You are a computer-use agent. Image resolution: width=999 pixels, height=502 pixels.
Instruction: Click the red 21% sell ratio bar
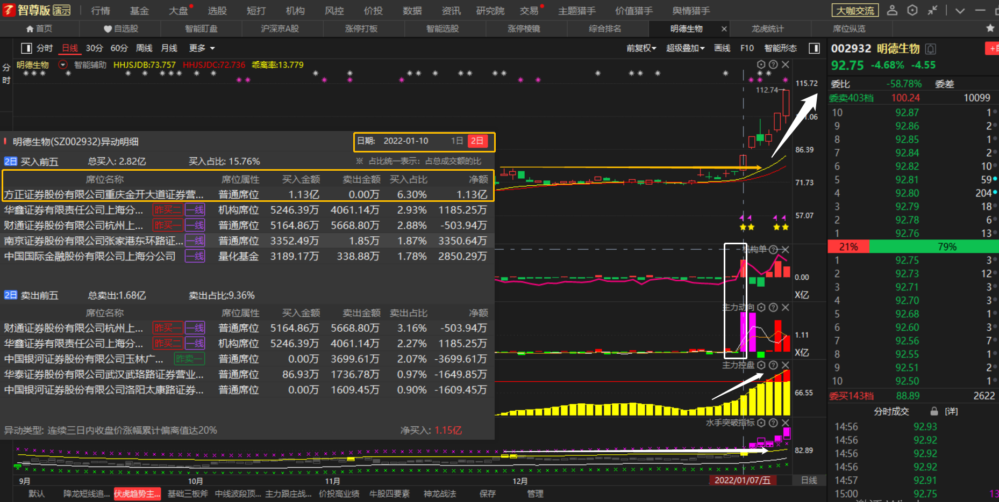tap(848, 247)
